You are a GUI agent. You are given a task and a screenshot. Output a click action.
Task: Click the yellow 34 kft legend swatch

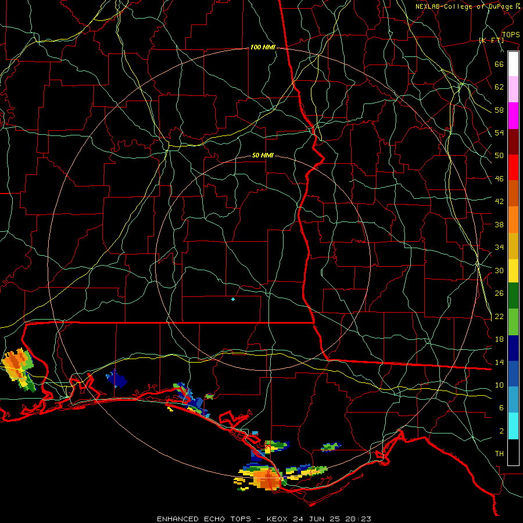pyautogui.click(x=513, y=271)
